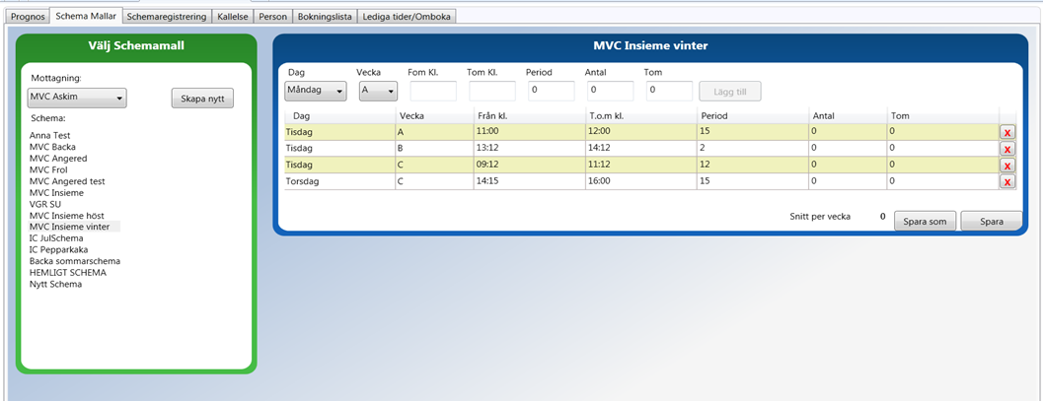1043x402 pixels.
Task: Delete the Tisdag week C row
Action: [1007, 166]
